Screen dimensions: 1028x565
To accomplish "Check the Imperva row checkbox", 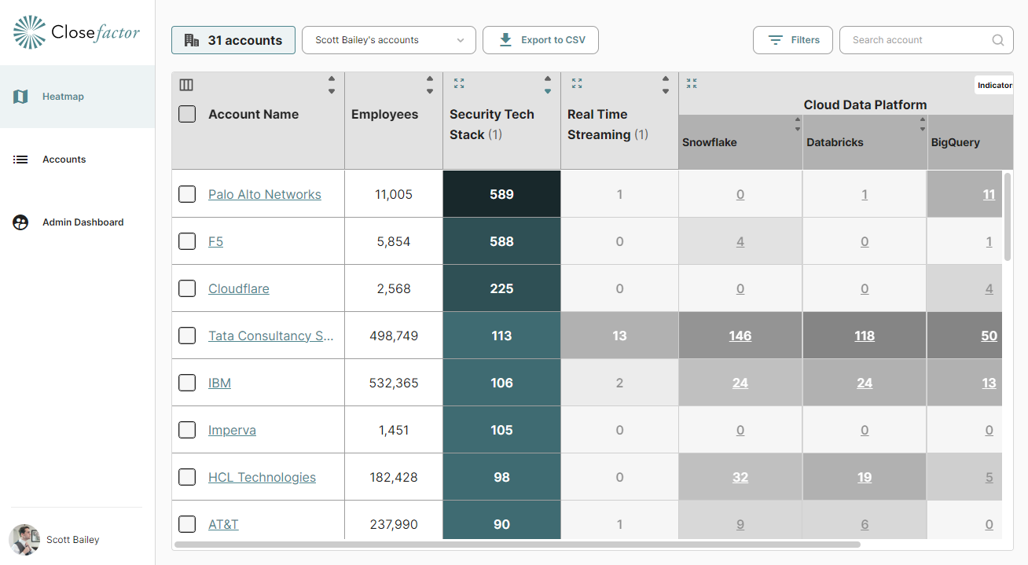I will (187, 430).
